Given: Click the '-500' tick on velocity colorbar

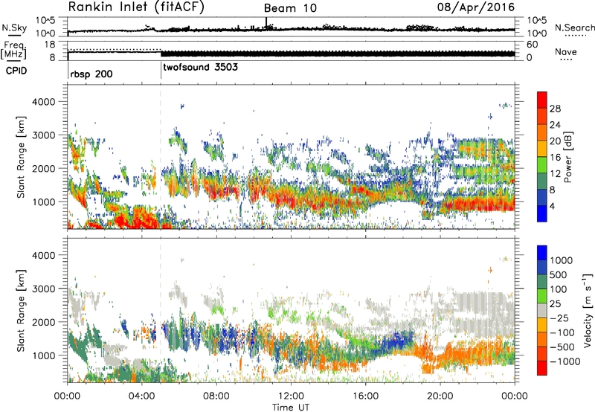Looking at the screenshot, I should [563, 347].
